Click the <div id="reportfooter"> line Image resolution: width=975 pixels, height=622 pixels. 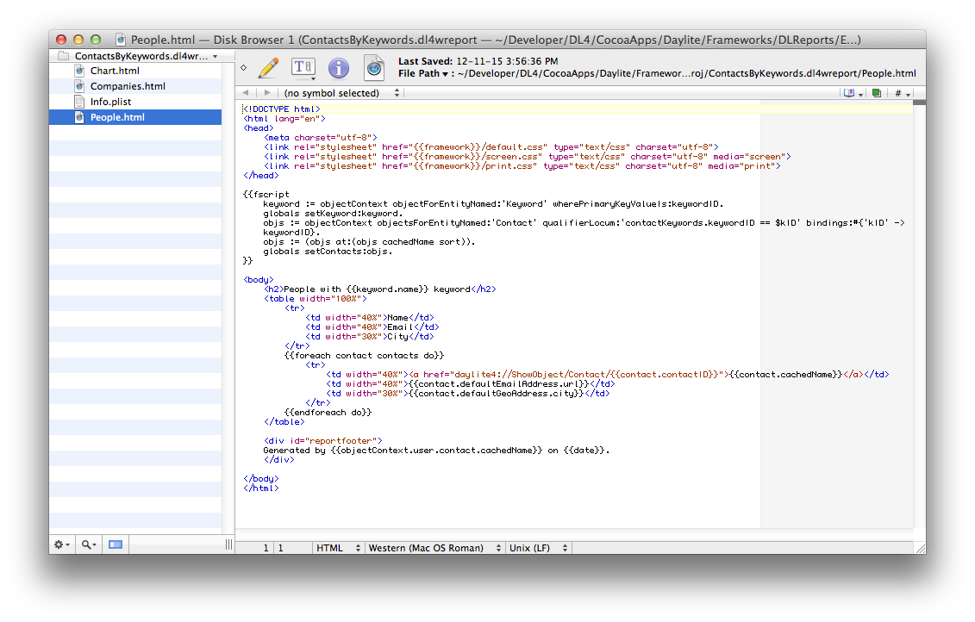pos(323,441)
